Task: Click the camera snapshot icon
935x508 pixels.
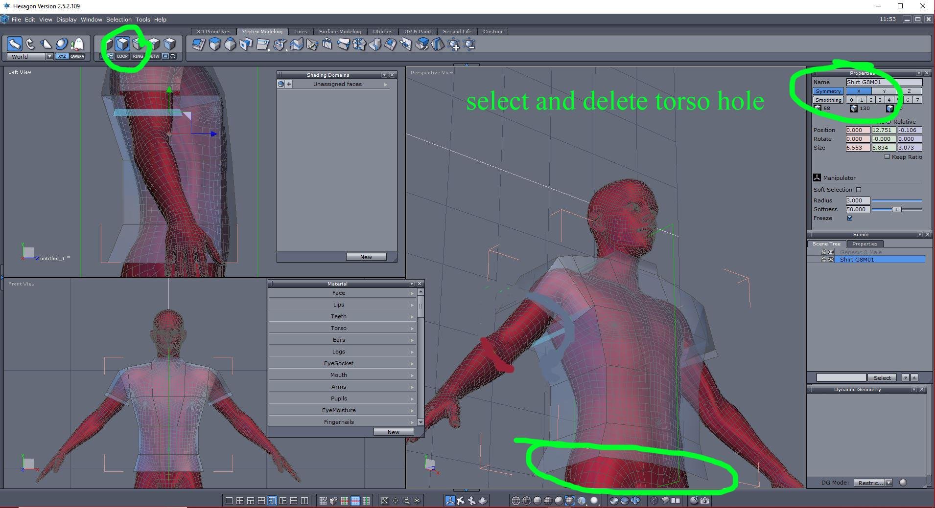Action: (x=705, y=501)
